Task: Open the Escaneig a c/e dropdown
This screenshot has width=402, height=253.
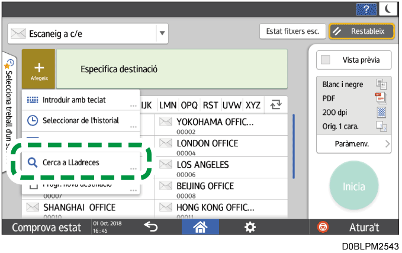Action: [x=162, y=33]
